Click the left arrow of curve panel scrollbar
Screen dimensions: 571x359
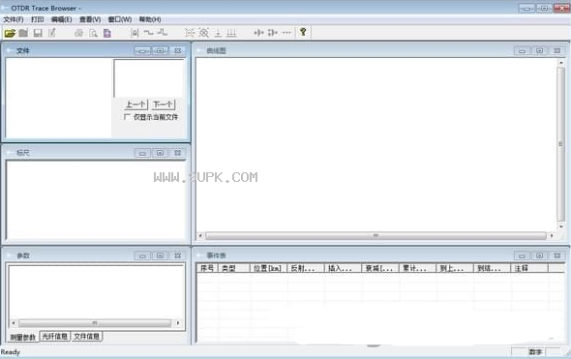click(x=200, y=235)
